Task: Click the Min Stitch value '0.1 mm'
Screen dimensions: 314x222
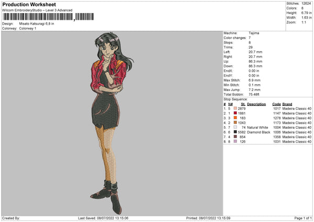Action: tap(254, 85)
